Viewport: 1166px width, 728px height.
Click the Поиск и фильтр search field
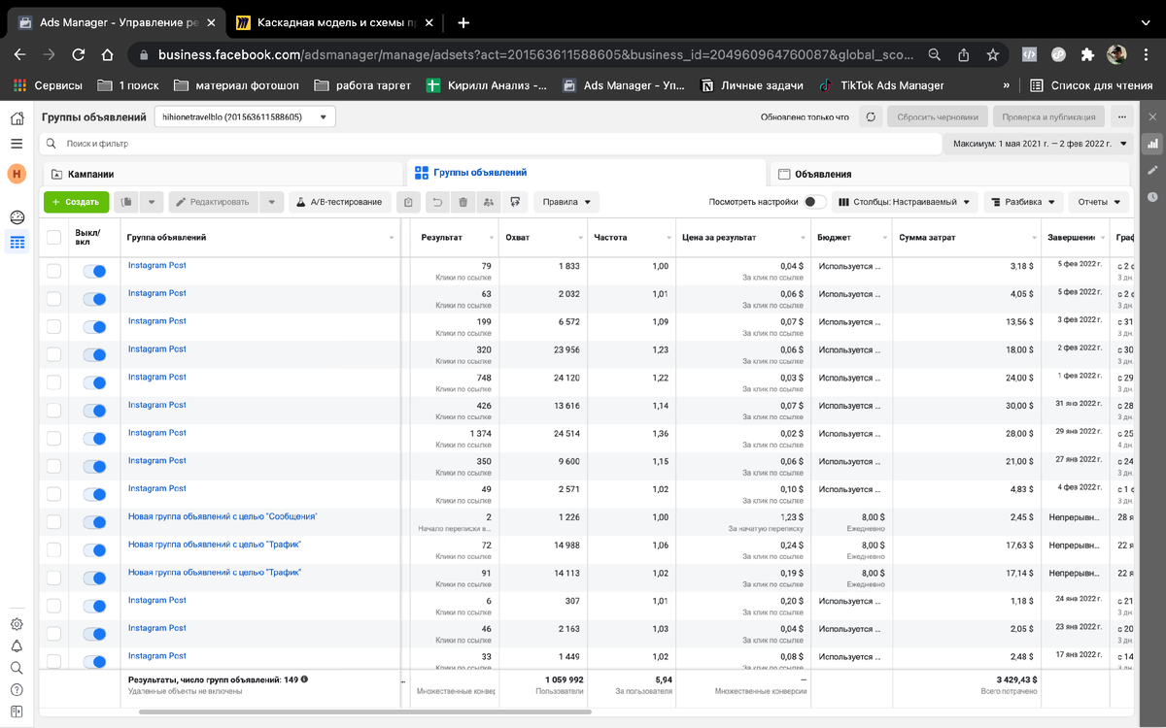(x=489, y=144)
